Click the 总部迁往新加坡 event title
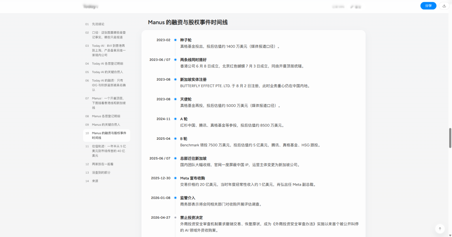The width and height of the screenshot is (452, 237). click(x=193, y=158)
